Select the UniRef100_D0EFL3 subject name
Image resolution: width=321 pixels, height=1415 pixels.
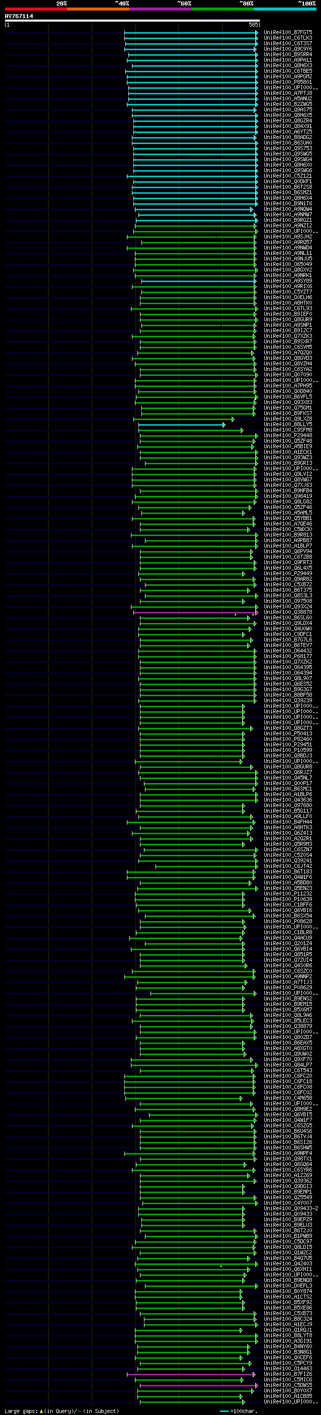click(x=288, y=1286)
